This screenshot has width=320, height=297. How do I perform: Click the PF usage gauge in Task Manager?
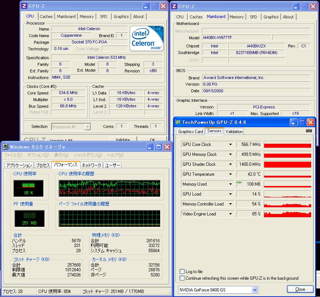click(x=29, y=218)
